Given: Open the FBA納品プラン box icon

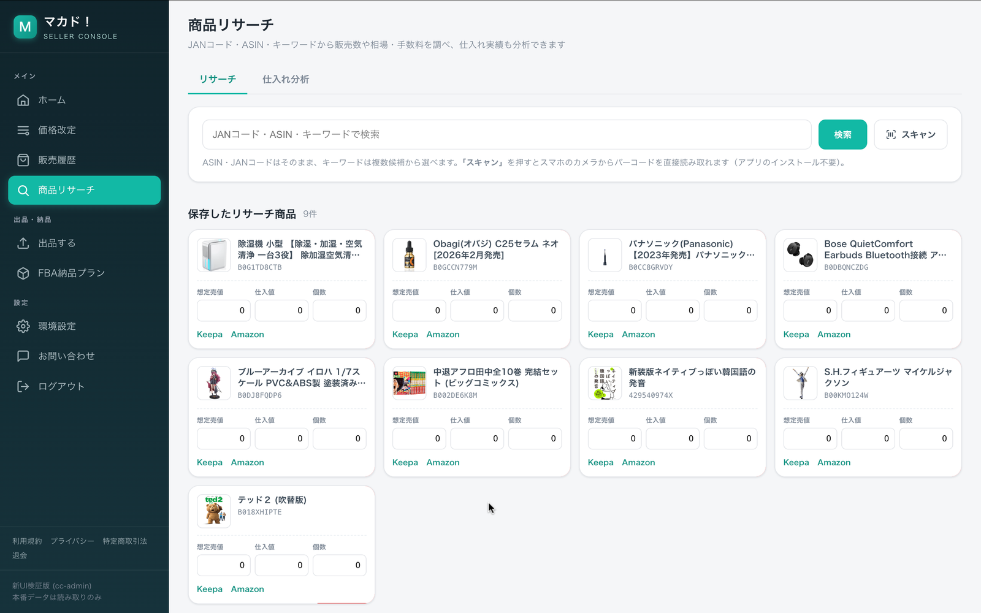Looking at the screenshot, I should (23, 273).
